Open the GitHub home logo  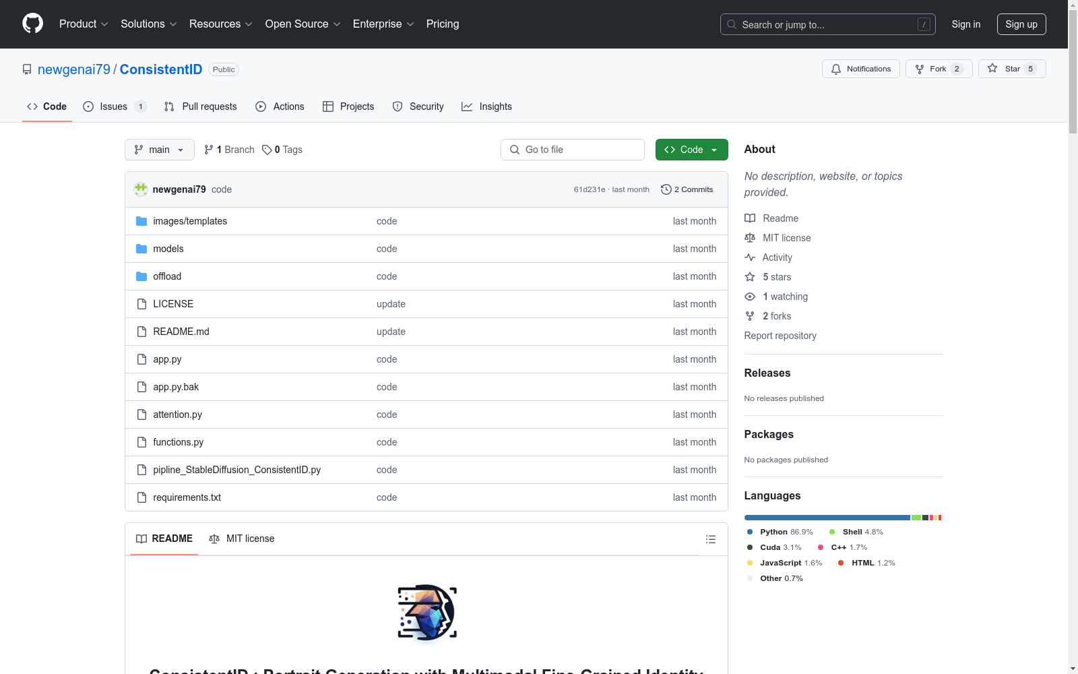click(x=32, y=24)
